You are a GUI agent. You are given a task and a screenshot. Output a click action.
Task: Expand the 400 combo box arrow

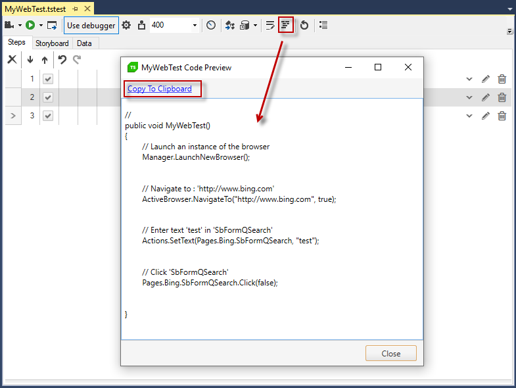[195, 26]
